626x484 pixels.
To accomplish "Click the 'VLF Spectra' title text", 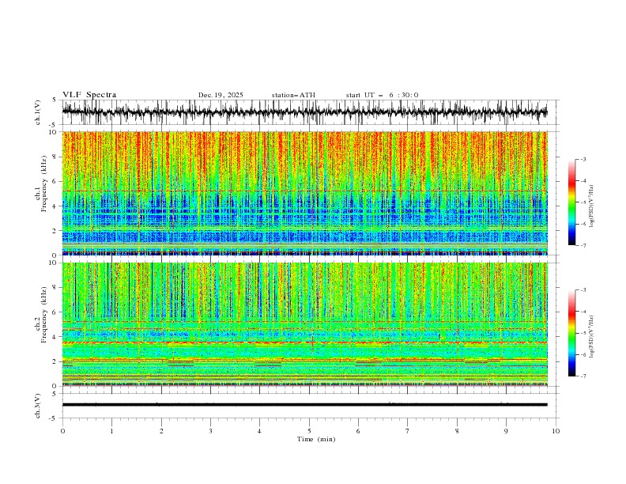I will click(89, 95).
